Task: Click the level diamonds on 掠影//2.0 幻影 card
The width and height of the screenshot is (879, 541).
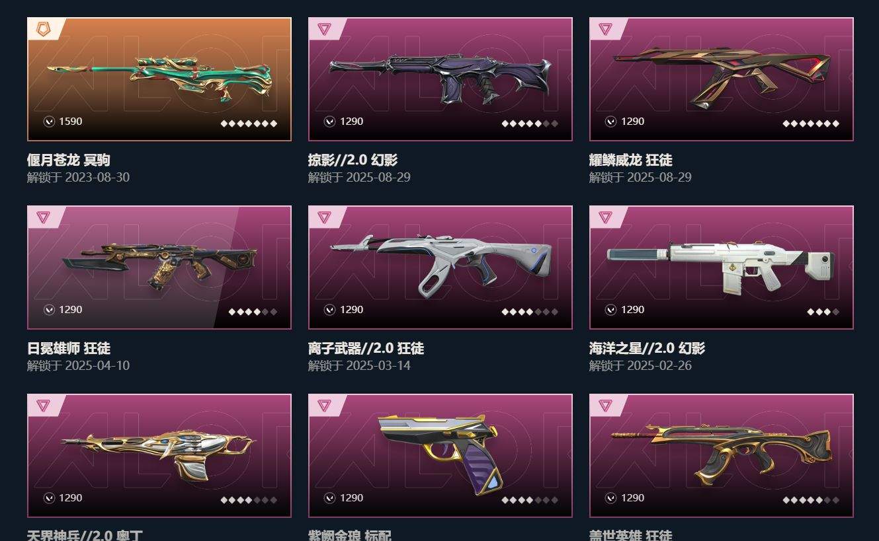Action: 530,124
